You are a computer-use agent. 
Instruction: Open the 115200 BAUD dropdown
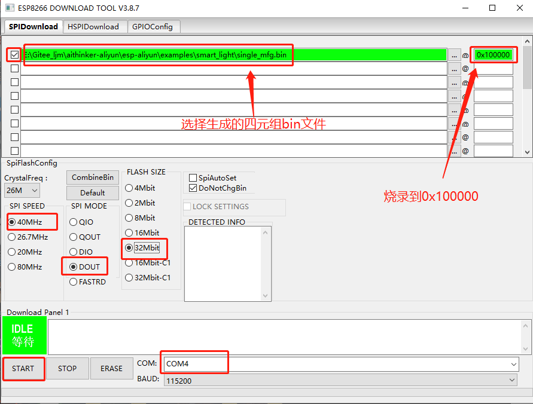[340, 380]
